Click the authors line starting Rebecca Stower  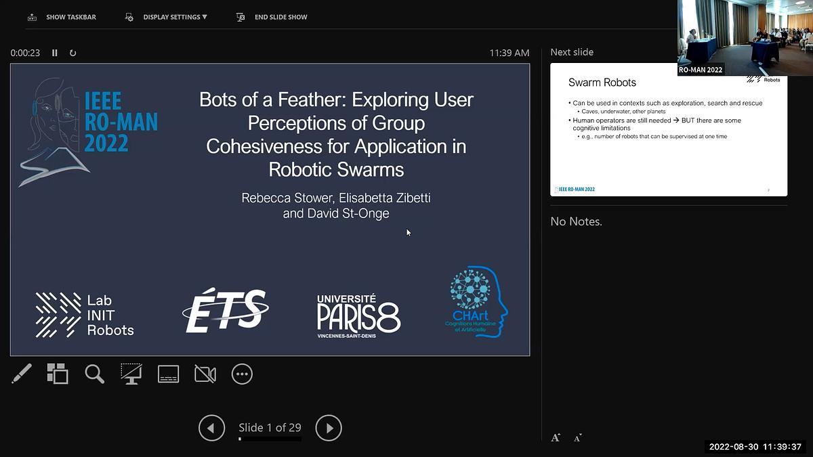pyautogui.click(x=336, y=206)
